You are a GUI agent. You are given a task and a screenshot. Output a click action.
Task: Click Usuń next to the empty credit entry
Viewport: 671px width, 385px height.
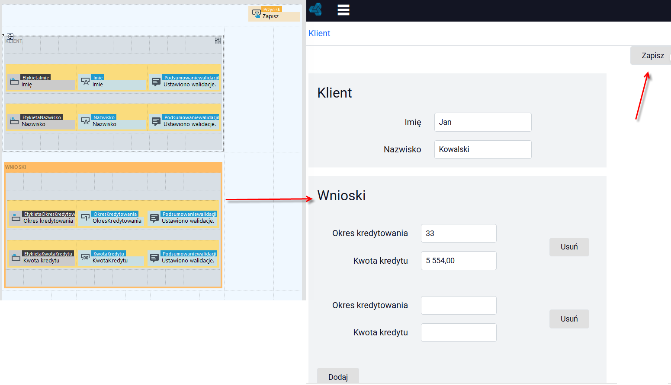569,319
